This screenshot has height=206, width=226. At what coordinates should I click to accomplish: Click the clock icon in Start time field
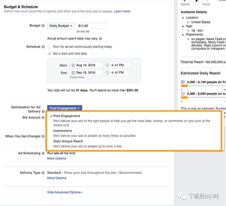tap(107, 65)
